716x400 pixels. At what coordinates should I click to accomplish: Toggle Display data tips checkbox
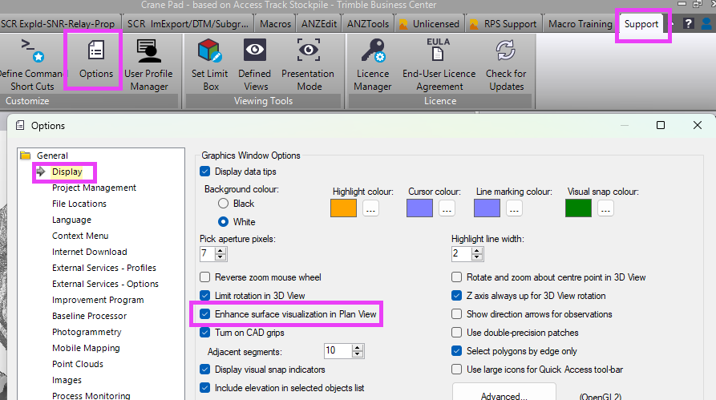pyautogui.click(x=205, y=172)
